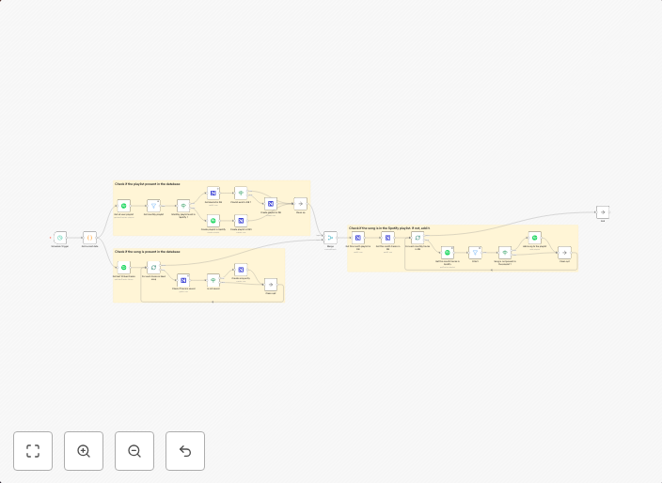Zoom in on the workflow canvas
This screenshot has height=483, width=662.
tap(84, 451)
